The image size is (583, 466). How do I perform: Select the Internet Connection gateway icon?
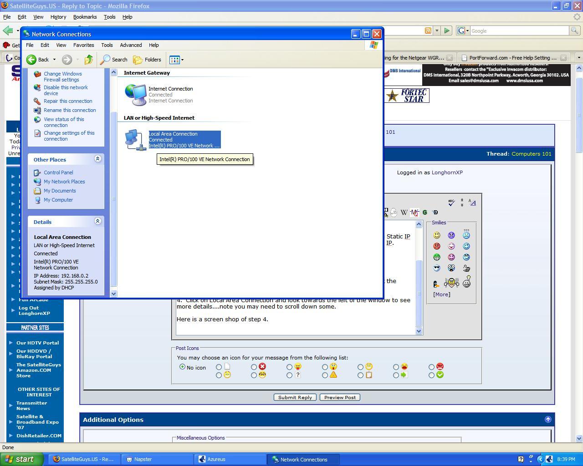(x=136, y=95)
